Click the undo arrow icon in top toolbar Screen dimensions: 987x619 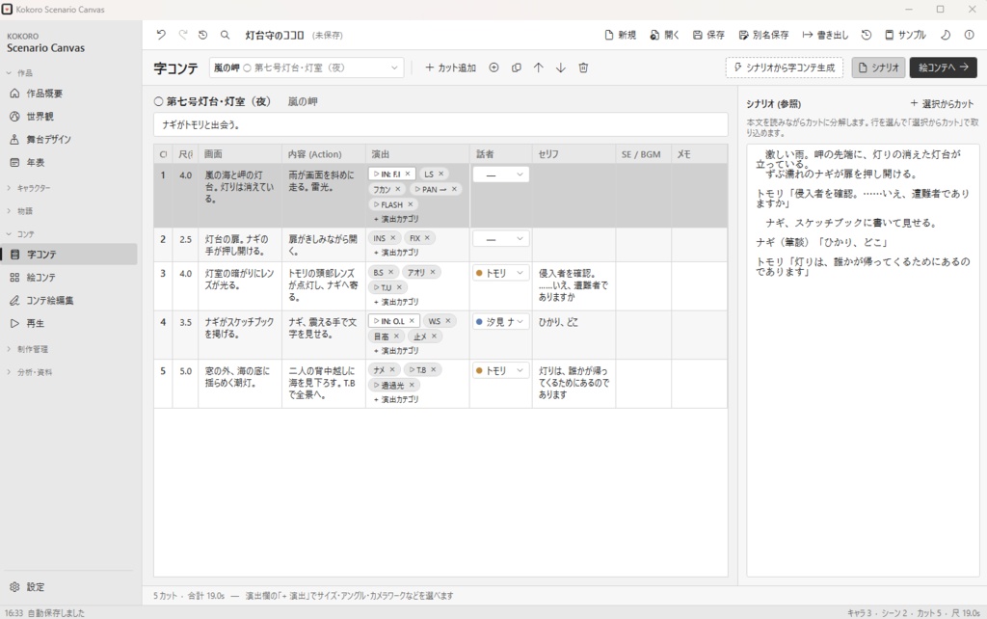[161, 36]
